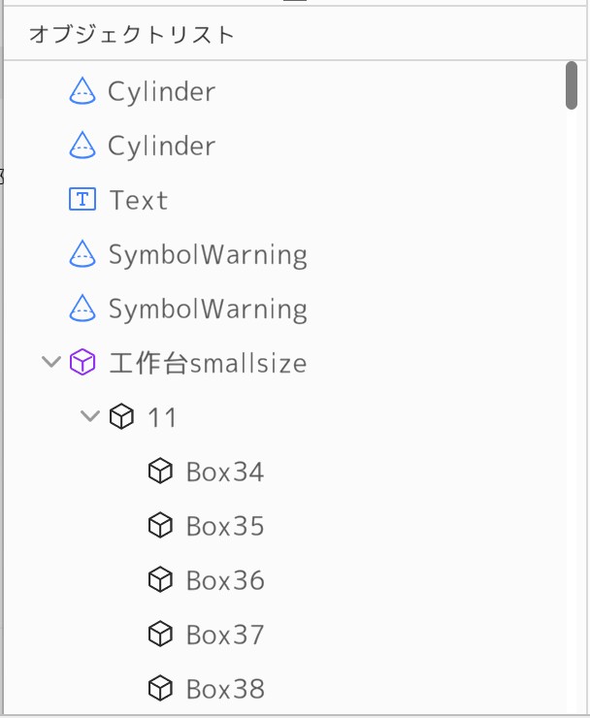The image size is (590, 718).
Task: Click the mesh icon of SymbolWarning above 工作台smallsize
Action: tap(82, 309)
